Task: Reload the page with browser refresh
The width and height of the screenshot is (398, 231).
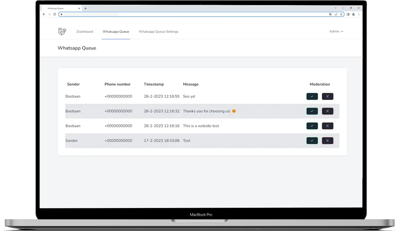Action: [x=55, y=14]
